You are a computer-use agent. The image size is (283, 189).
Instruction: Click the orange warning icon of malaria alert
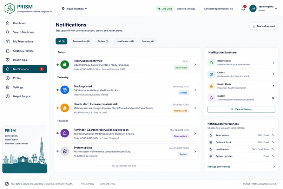(x=65, y=108)
